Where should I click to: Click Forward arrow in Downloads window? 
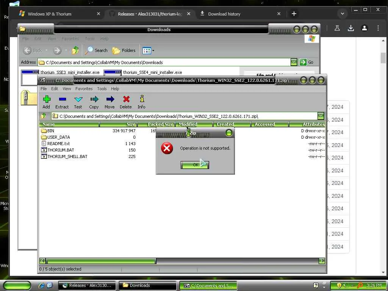coord(57,50)
